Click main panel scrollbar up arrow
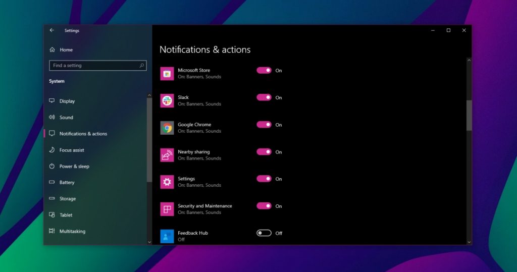This screenshot has width=517, height=272. click(469, 61)
